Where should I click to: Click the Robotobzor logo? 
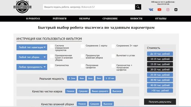22,7
